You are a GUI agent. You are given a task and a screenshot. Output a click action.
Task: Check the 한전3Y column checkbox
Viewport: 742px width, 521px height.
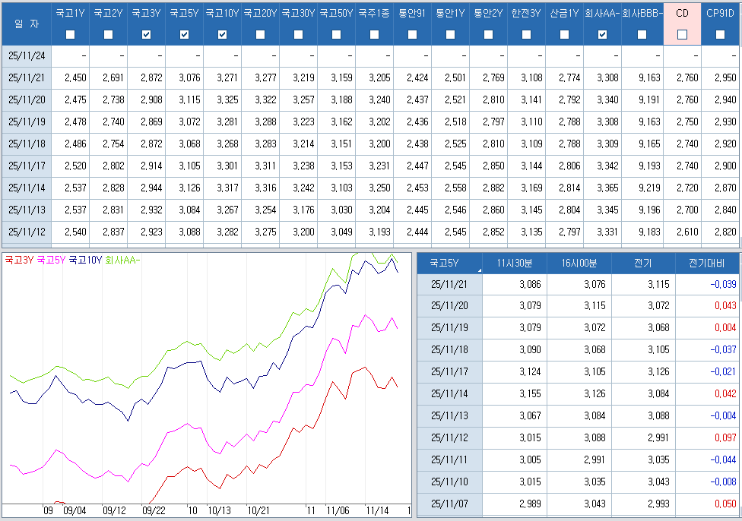pos(527,34)
